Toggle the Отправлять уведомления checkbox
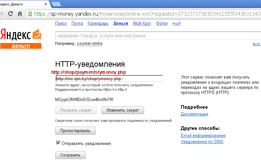The image size is (261, 160). pos(58,143)
